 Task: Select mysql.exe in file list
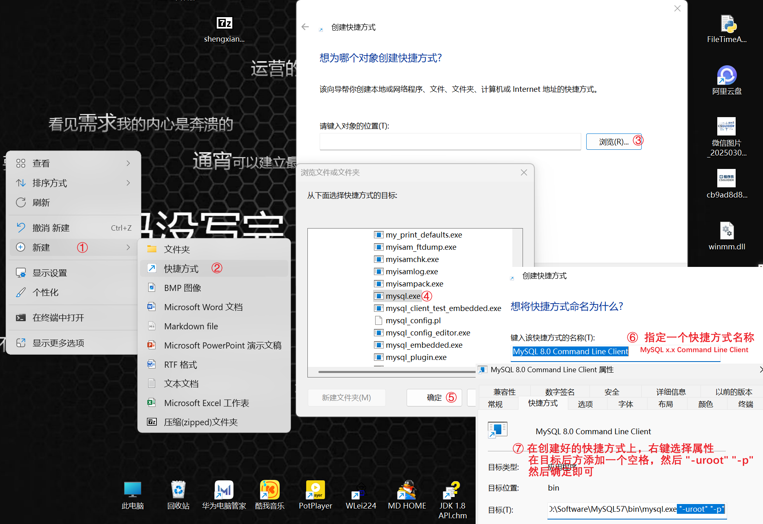click(398, 296)
